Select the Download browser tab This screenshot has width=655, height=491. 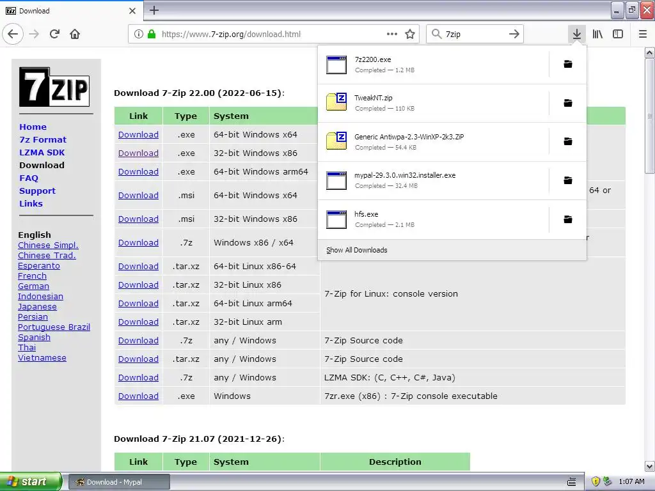pyautogui.click(x=71, y=11)
